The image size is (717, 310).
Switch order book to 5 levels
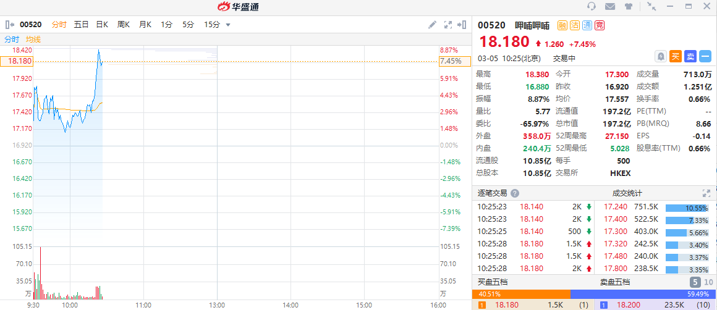(695, 282)
